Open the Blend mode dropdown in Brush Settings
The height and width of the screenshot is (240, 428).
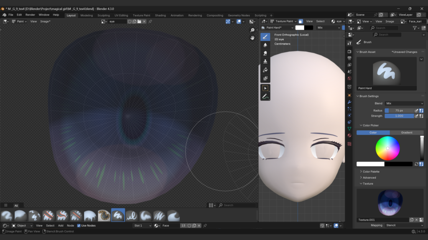tap(404, 103)
